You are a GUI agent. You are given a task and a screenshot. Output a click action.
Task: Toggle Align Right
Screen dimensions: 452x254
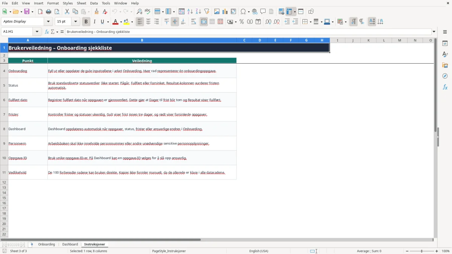[x=157, y=22]
